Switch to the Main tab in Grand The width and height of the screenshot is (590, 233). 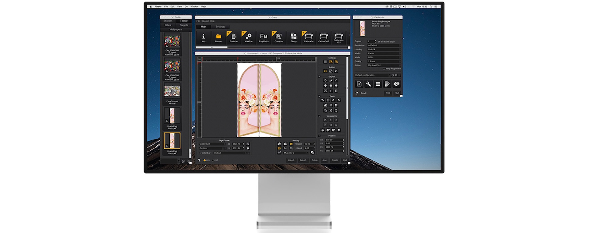point(203,27)
